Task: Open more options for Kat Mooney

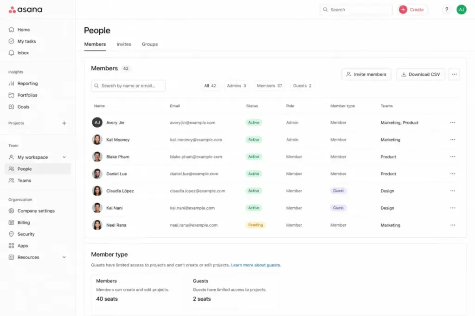Action: (453, 140)
